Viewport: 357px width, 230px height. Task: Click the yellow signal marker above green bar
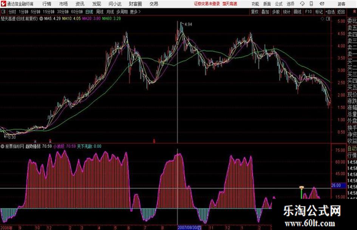(301, 188)
